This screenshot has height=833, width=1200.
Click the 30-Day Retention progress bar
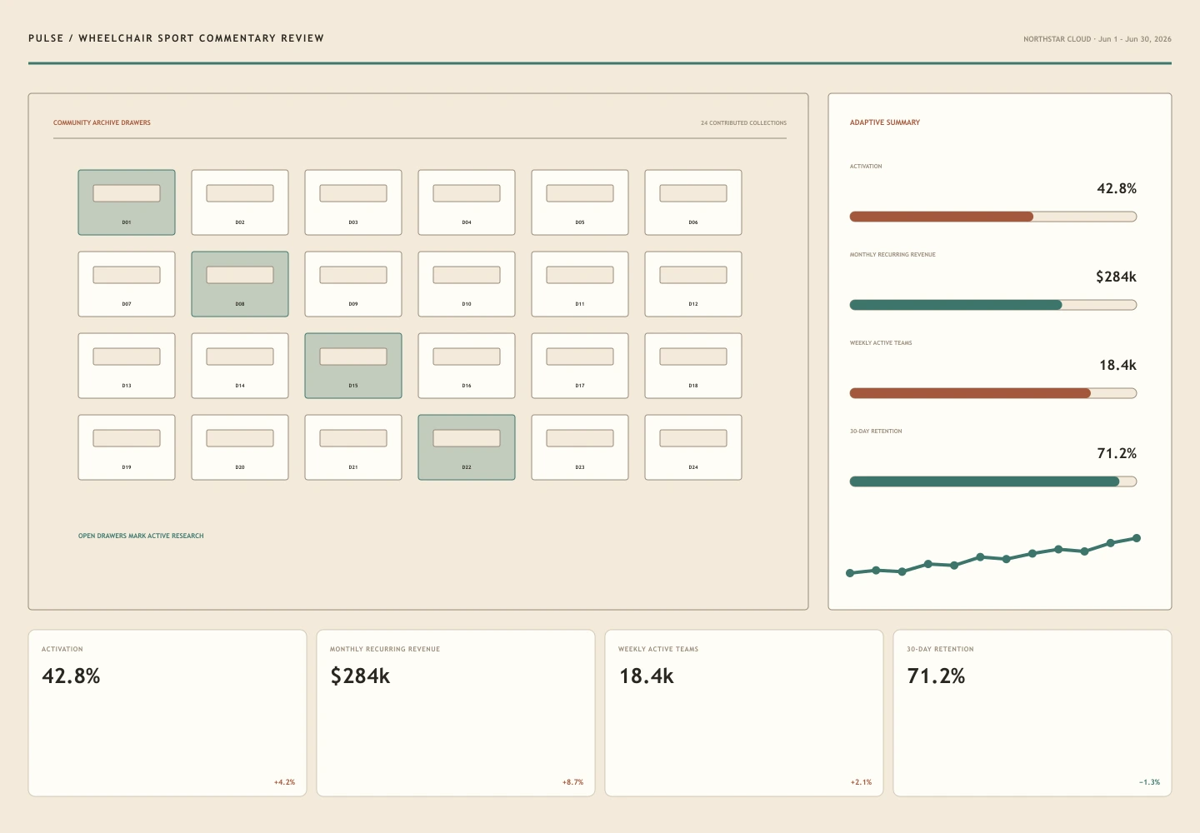coord(993,481)
